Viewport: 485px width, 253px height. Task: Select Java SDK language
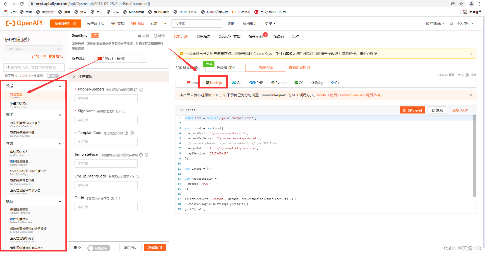point(192,83)
